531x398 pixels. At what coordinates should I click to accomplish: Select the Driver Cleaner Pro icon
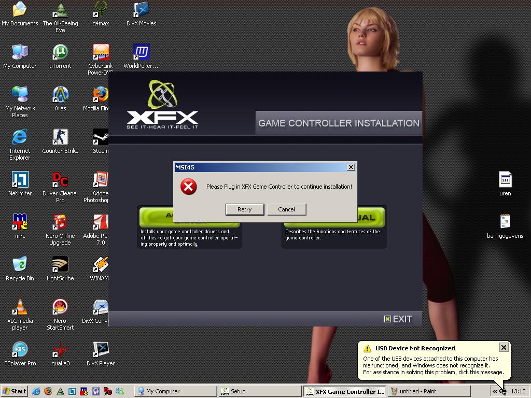60,180
